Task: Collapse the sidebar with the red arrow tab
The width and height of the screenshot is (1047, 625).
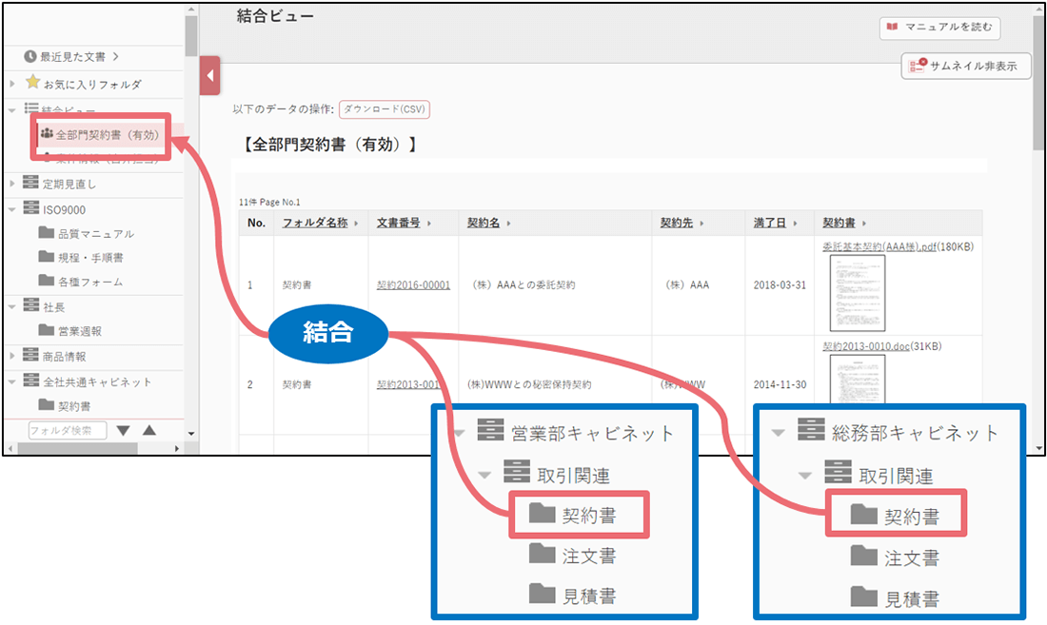Action: pyautogui.click(x=209, y=75)
